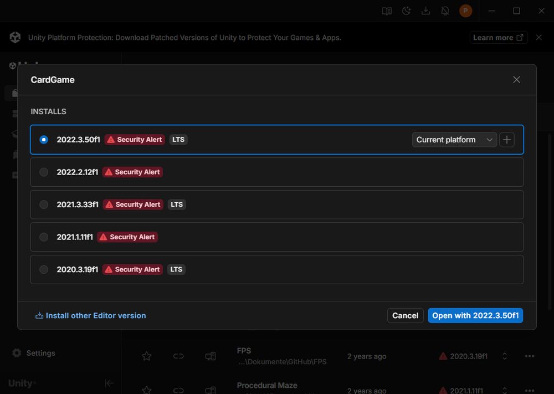
Task: Toggle the dark mode moon icon
Action: click(406, 11)
